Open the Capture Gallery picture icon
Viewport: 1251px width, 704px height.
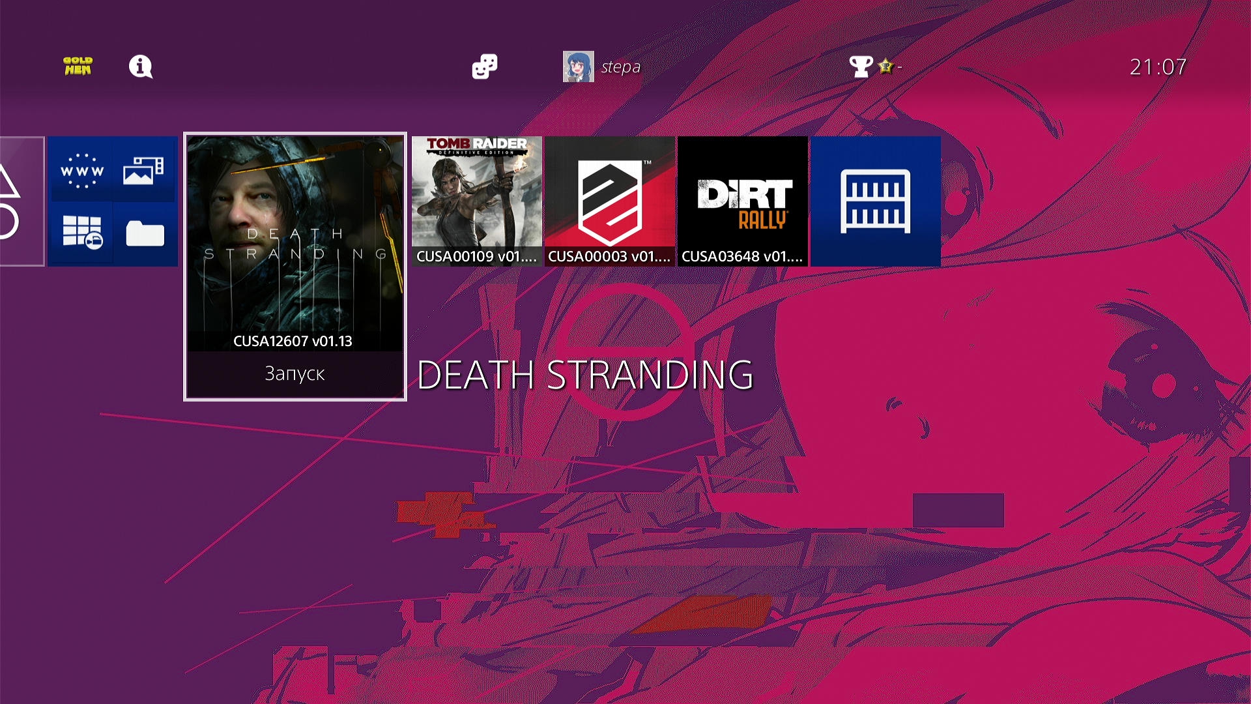(x=143, y=170)
